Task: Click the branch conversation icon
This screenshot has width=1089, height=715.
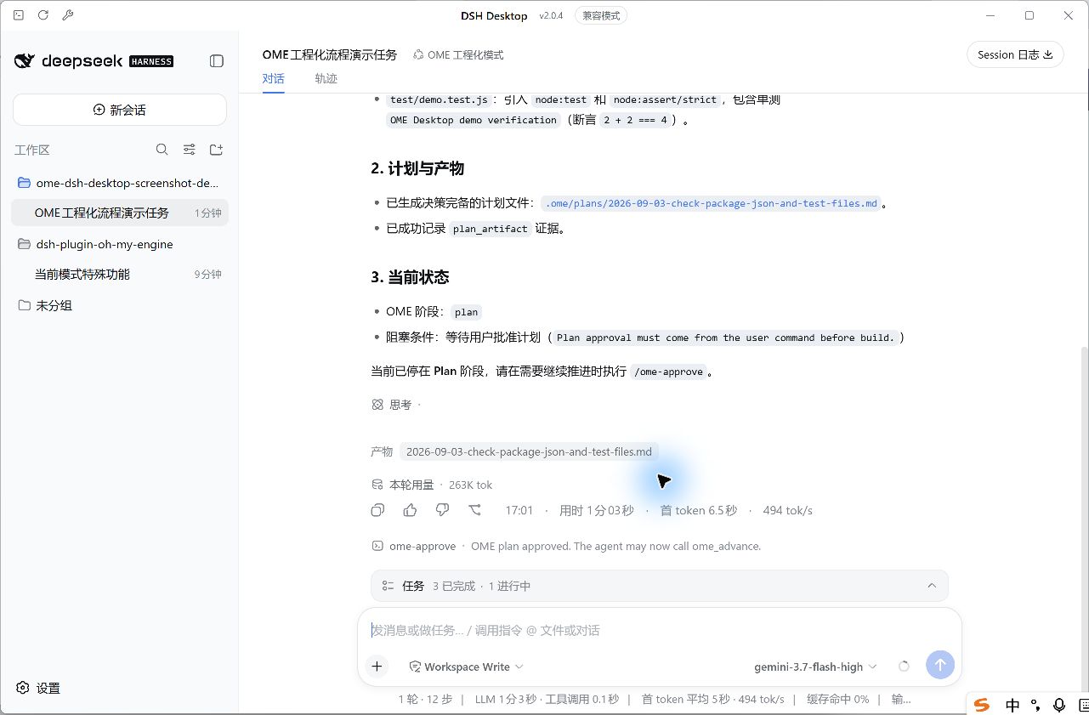Action: pyautogui.click(x=474, y=510)
